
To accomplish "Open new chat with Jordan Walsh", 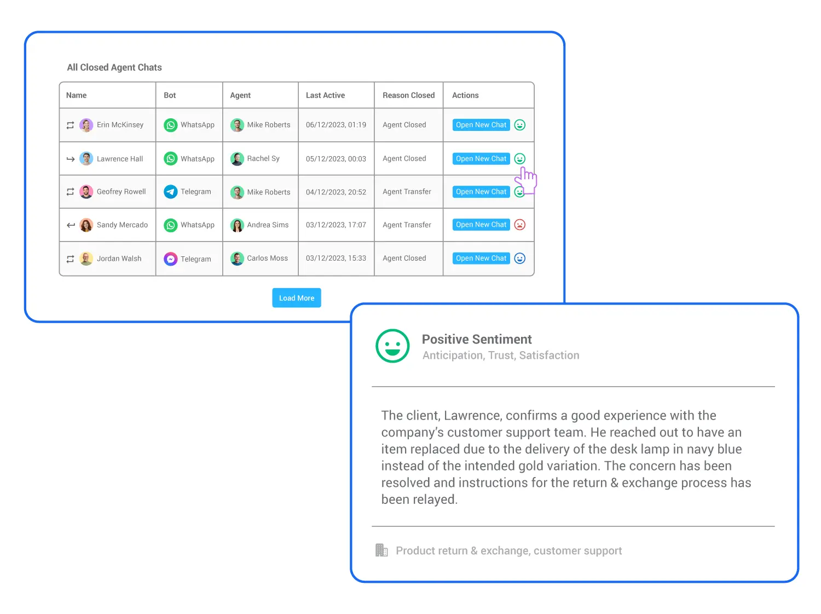I will click(x=481, y=258).
